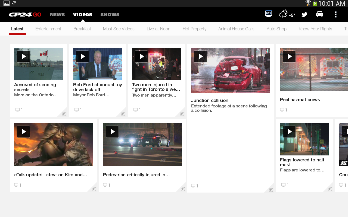
Task: View traffic info via the car icon
Action: tap(320, 14)
